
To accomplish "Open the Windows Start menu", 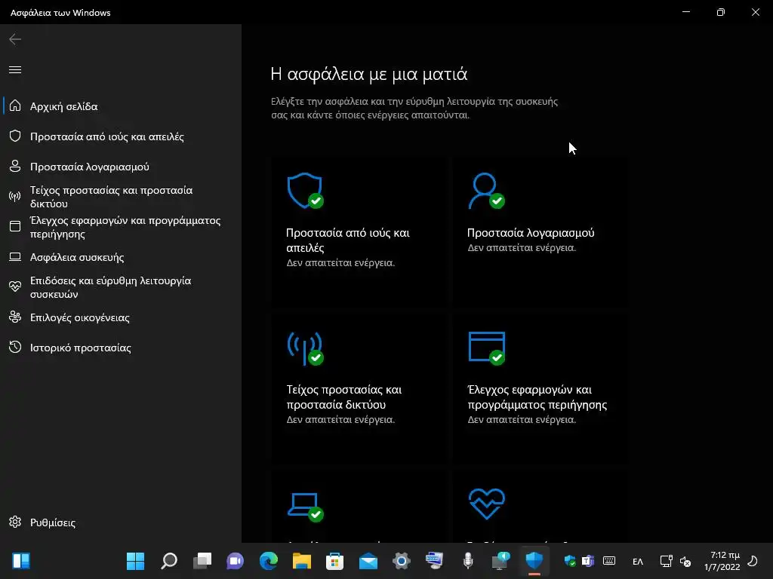I will tap(135, 561).
